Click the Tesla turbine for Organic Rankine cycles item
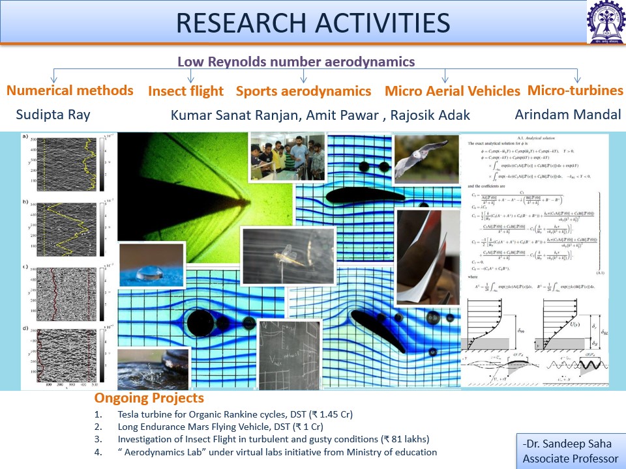Viewport: 626px width, 469px height. tap(235, 414)
